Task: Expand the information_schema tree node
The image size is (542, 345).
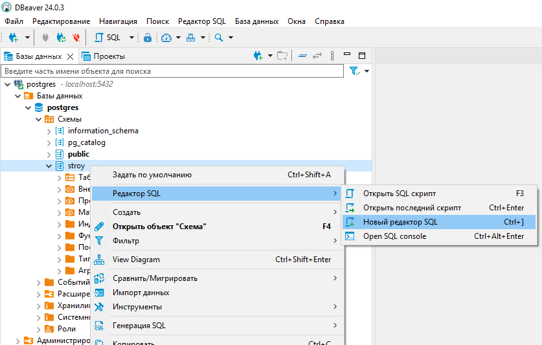Action: (49, 131)
